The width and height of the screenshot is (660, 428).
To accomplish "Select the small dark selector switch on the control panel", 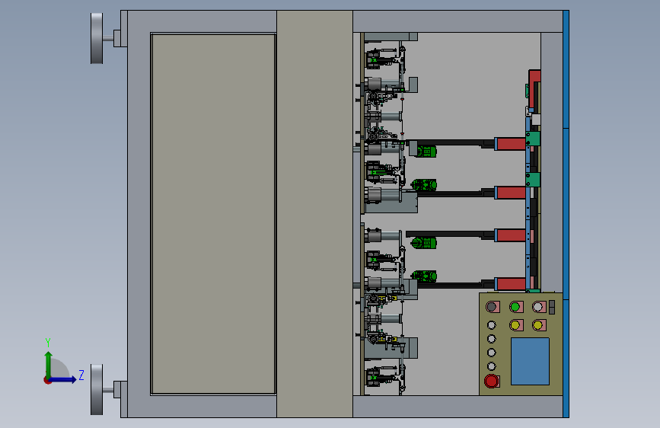I will pyautogui.click(x=552, y=307).
